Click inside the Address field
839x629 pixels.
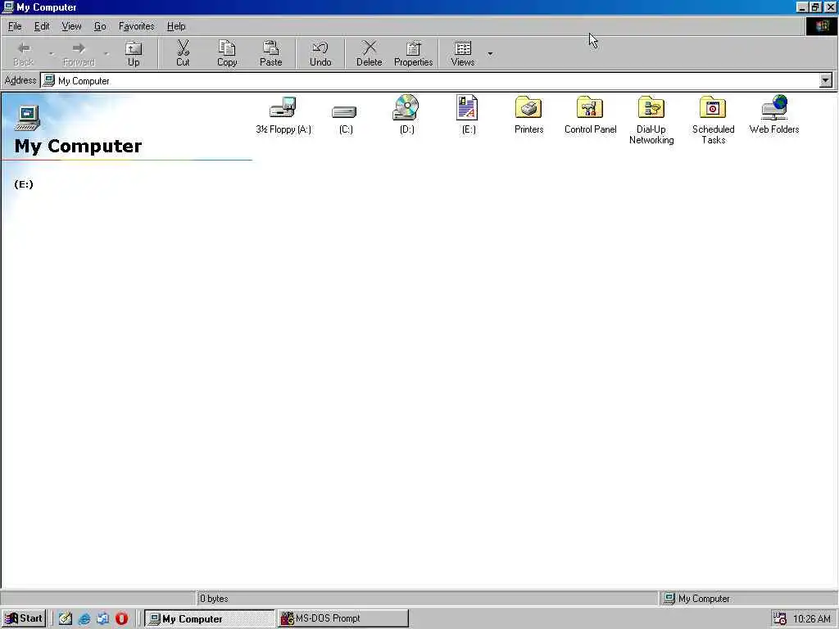pyautogui.click(x=430, y=81)
